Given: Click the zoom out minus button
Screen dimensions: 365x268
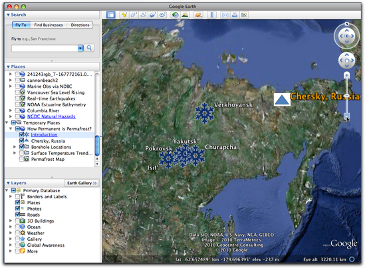Looking at the screenshot, I should point(346,116).
